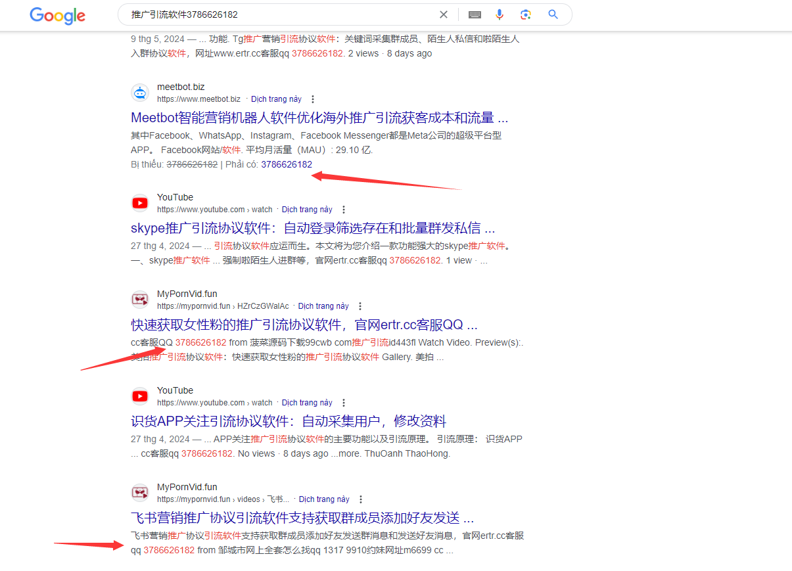Click the Google logo

click(x=57, y=16)
